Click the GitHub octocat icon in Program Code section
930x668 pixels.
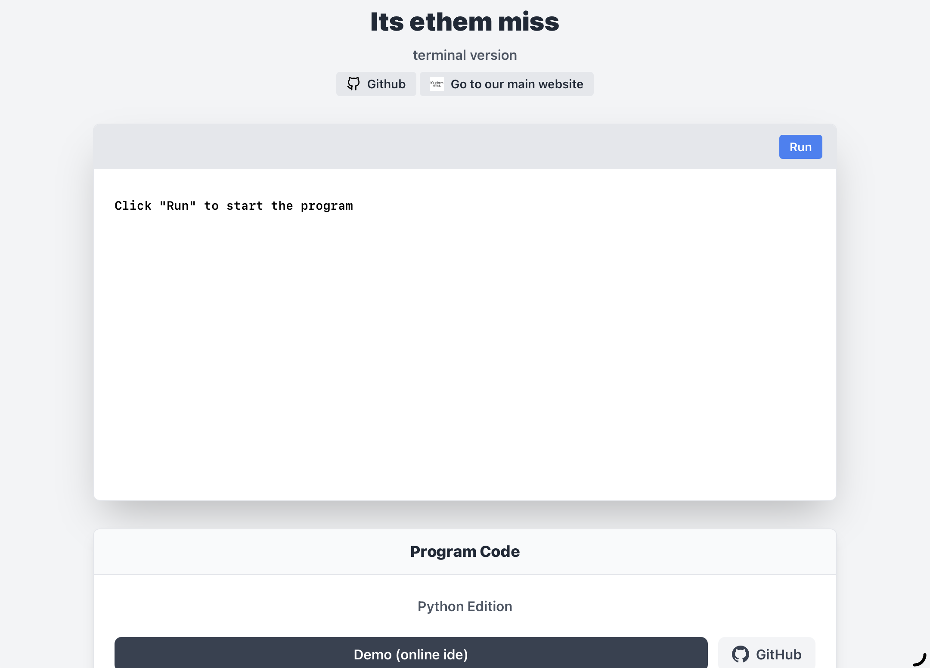(x=740, y=654)
